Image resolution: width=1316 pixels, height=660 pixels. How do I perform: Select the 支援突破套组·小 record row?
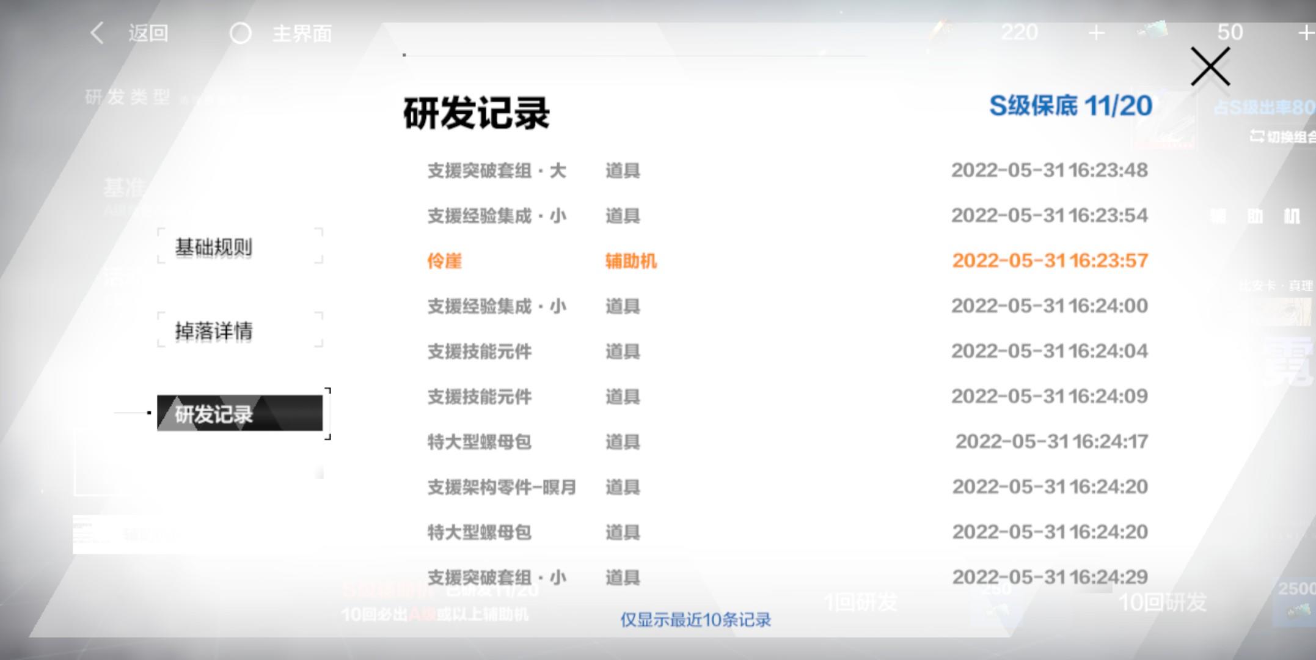click(x=788, y=577)
